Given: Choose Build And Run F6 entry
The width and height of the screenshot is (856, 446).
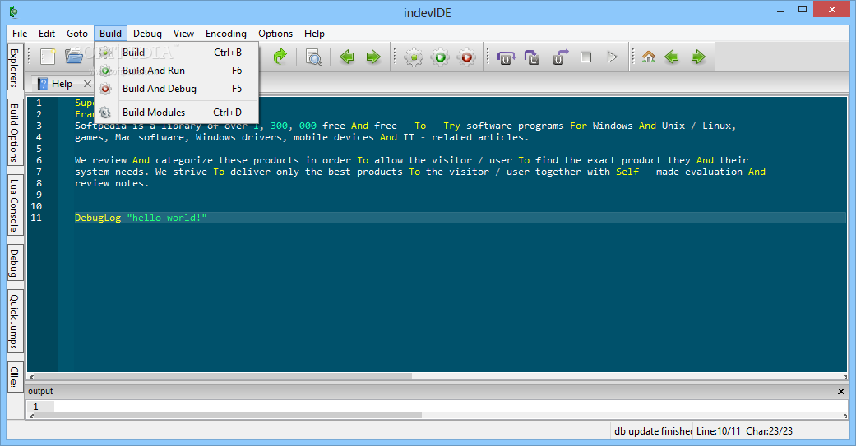Looking at the screenshot, I should click(x=176, y=71).
